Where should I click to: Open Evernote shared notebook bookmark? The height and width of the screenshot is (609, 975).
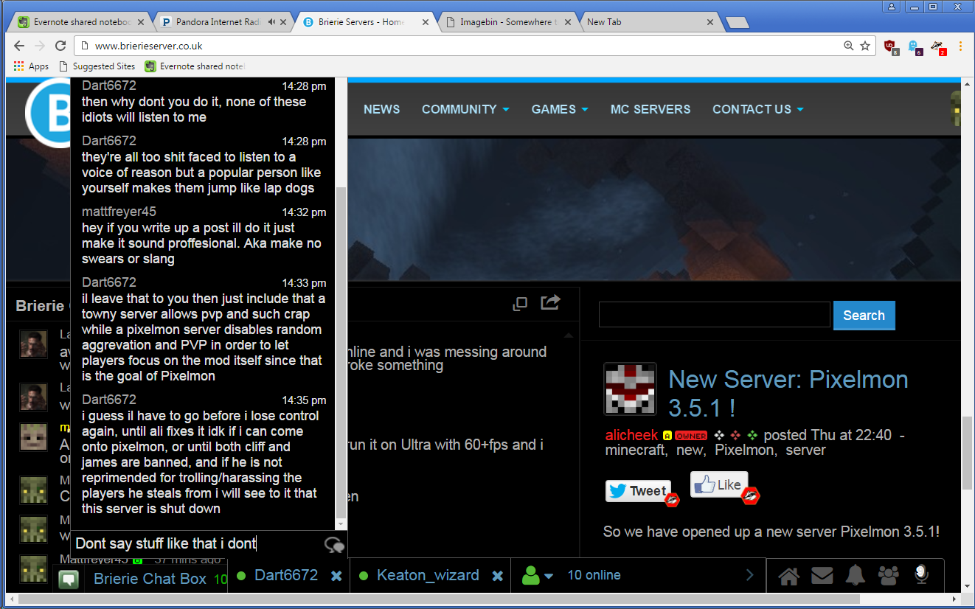[x=195, y=66]
